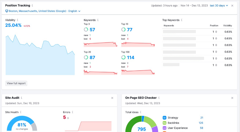240x132 pixels.
Task: Click the Top 10 donut ring icon
Action: (123, 29)
